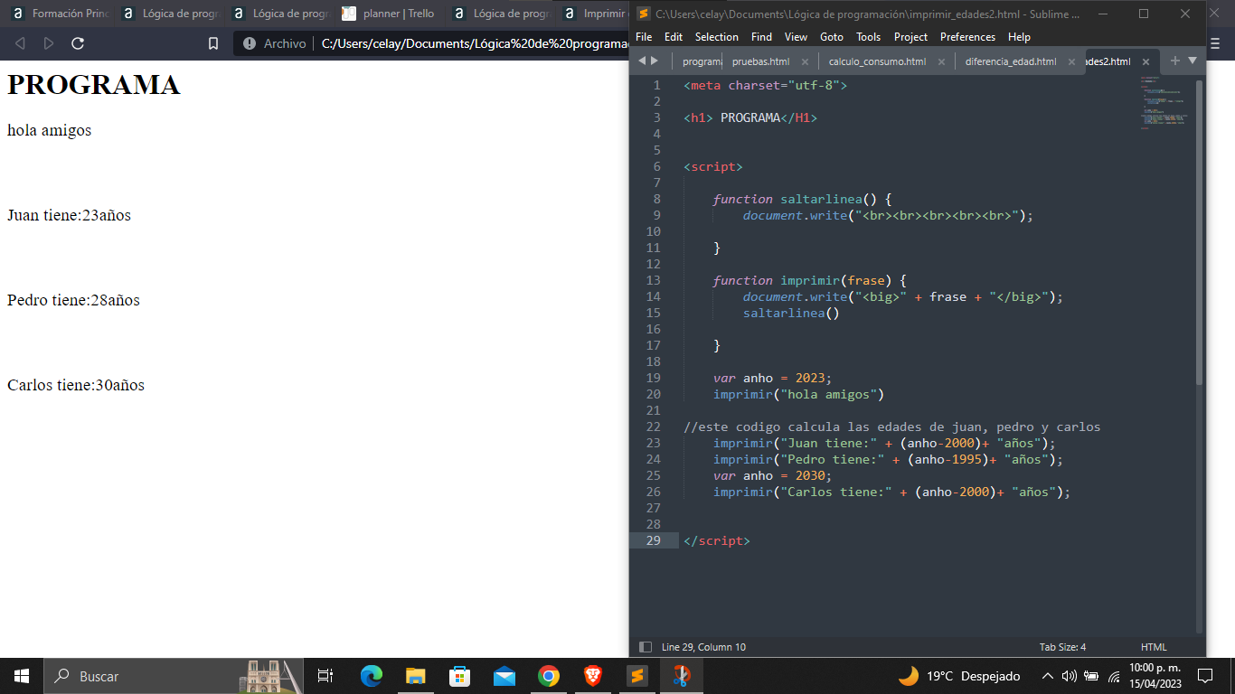The image size is (1235, 694).
Task: Switch to the Formación browser tab
Action: click(x=60, y=14)
